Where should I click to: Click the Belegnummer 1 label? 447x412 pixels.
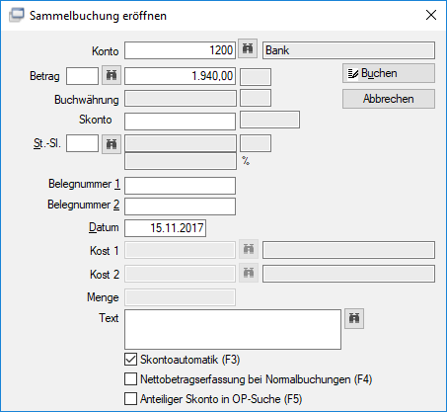click(84, 184)
